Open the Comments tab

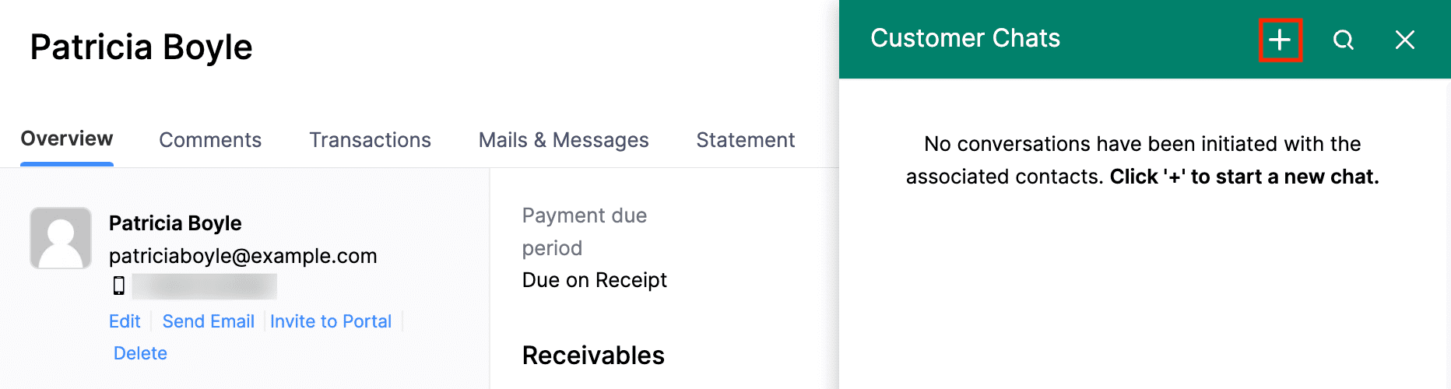pos(210,140)
